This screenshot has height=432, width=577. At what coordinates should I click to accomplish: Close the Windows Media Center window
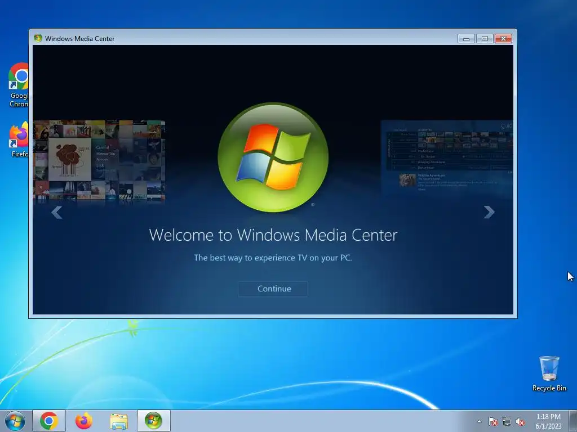pos(503,39)
